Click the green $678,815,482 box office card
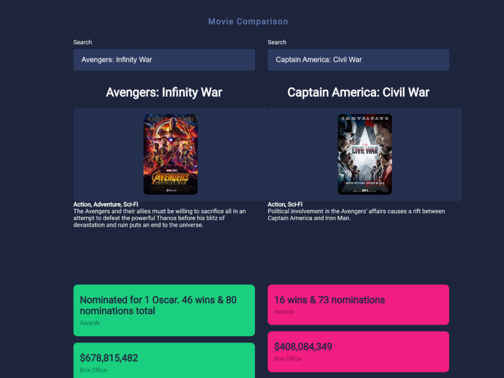Viewport: 504px width, 378px height. click(x=164, y=360)
